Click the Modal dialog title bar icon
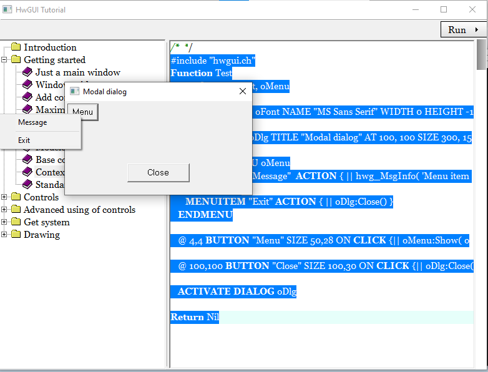Viewport: 488px width, 372px height. tap(75, 92)
